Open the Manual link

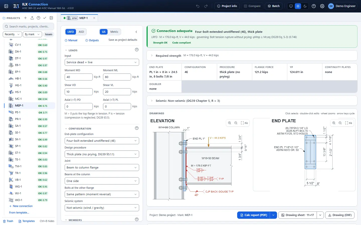click(x=71, y=40)
